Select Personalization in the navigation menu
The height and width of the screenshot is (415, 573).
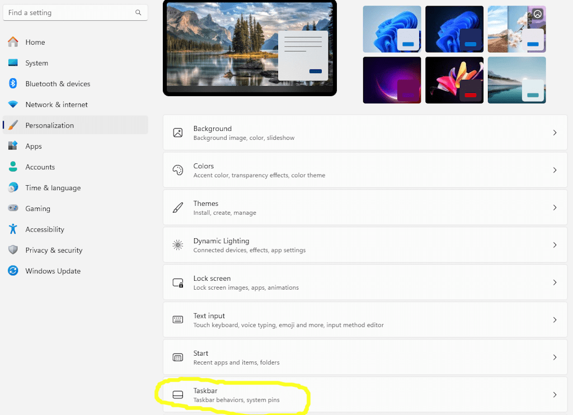click(50, 125)
